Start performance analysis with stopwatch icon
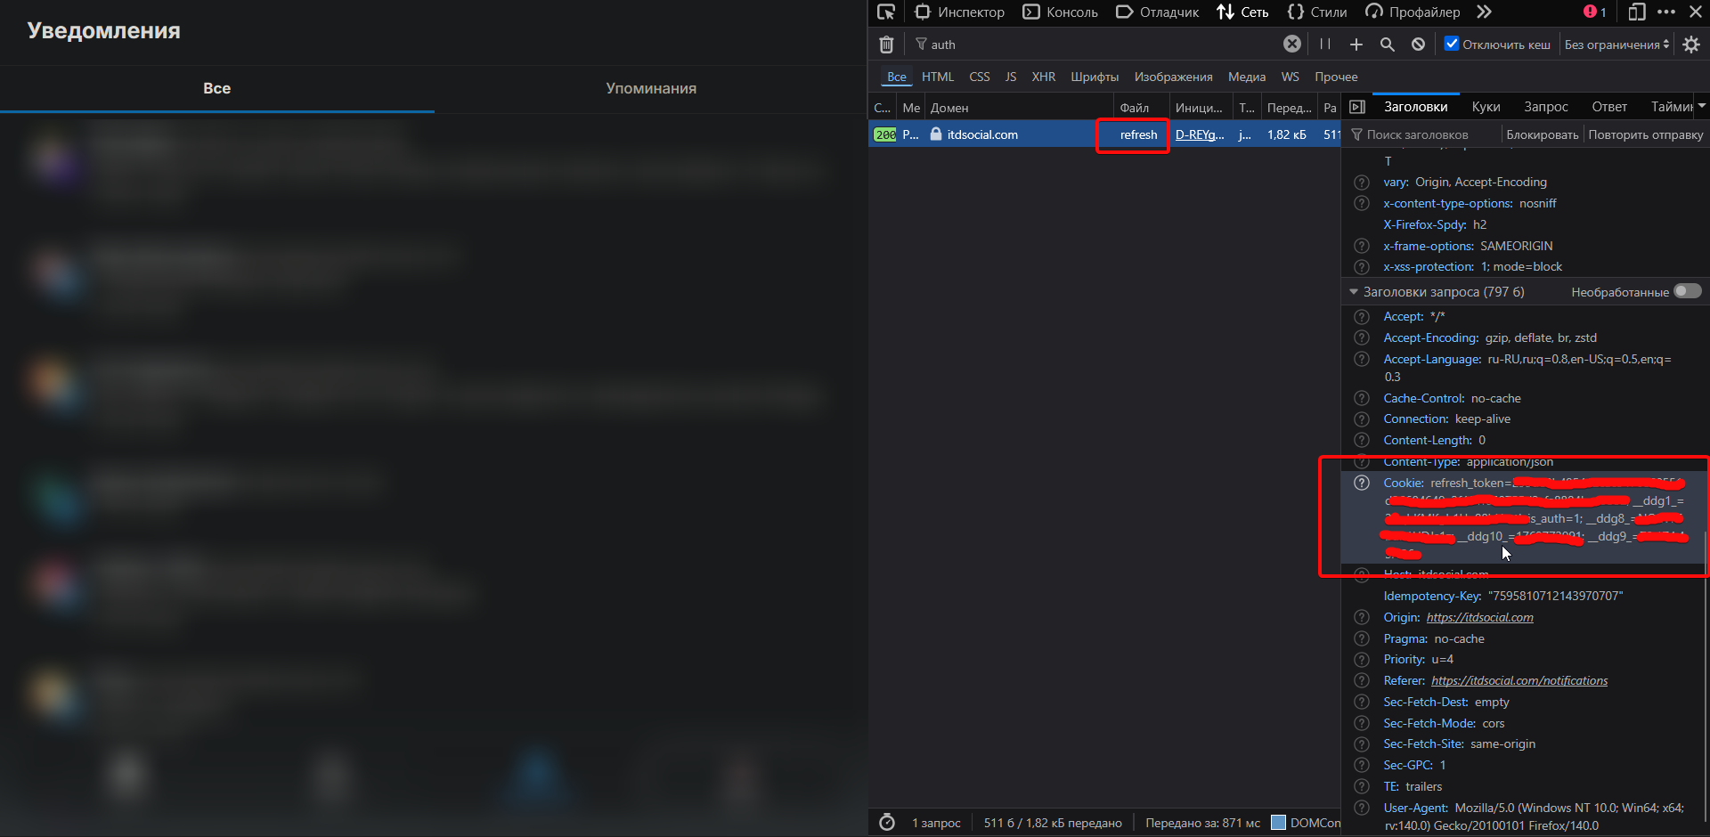This screenshot has width=1710, height=837. tap(887, 823)
